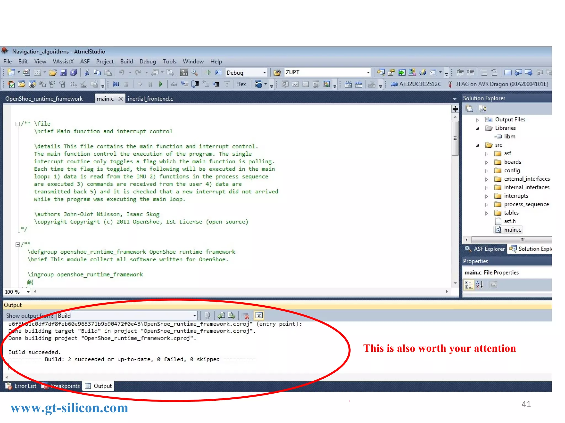Open the ASF menu
The width and height of the screenshot is (565, 423).
[x=85, y=61]
